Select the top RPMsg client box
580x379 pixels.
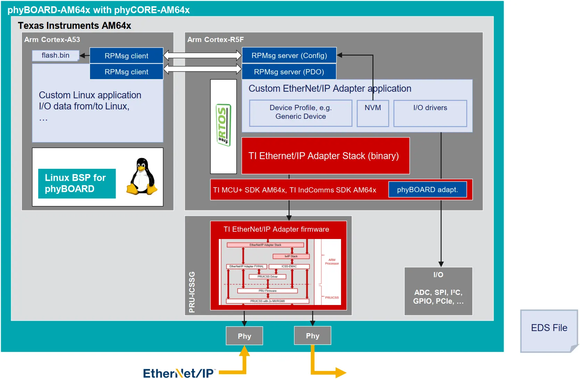126,56
